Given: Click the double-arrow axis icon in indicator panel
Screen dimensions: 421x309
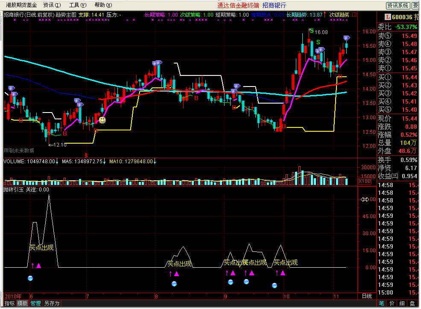Looking at the screenshot, I should (x=365, y=199).
